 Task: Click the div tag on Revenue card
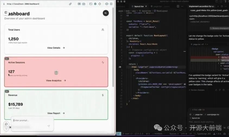[7, 92]
